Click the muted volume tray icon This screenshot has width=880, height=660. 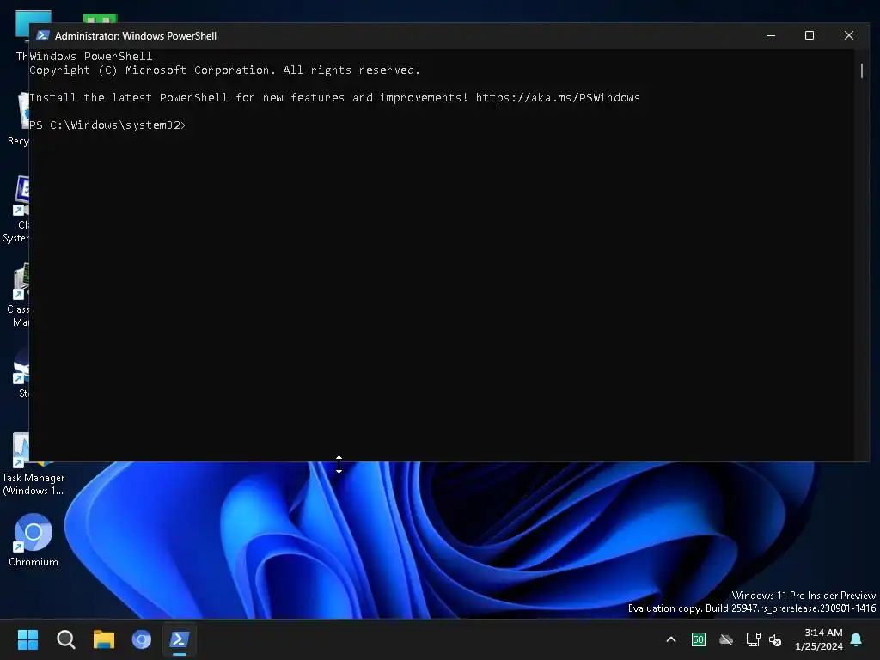click(775, 639)
